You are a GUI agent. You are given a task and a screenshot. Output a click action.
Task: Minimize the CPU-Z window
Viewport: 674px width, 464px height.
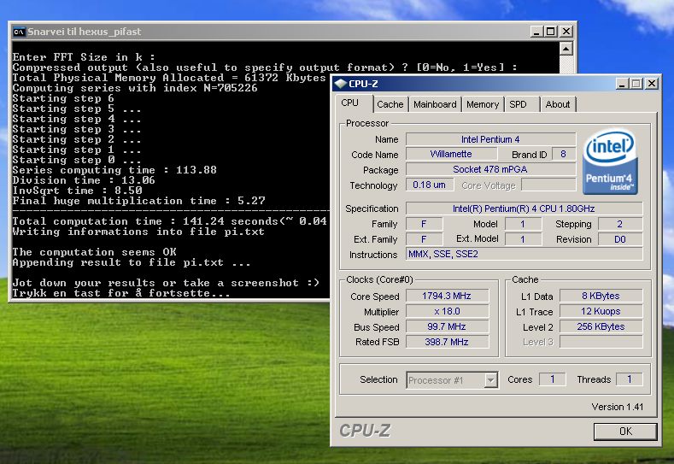tap(622, 84)
